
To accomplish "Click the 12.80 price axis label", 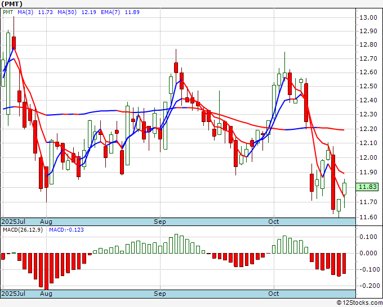I will (368, 45).
